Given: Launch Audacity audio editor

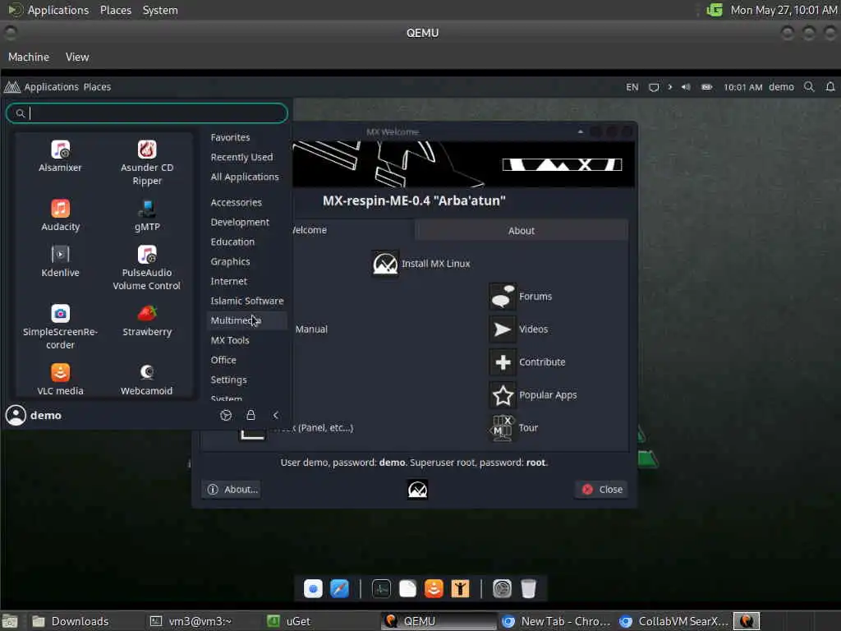Looking at the screenshot, I should [x=60, y=215].
